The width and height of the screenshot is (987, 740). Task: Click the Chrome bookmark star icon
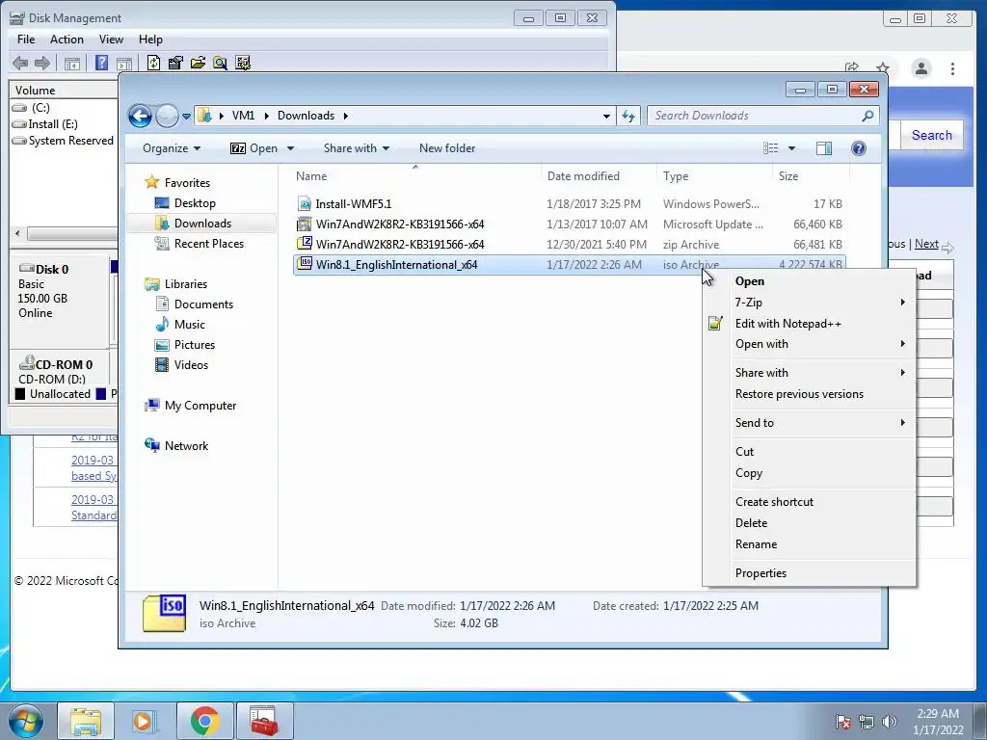pyautogui.click(x=883, y=68)
